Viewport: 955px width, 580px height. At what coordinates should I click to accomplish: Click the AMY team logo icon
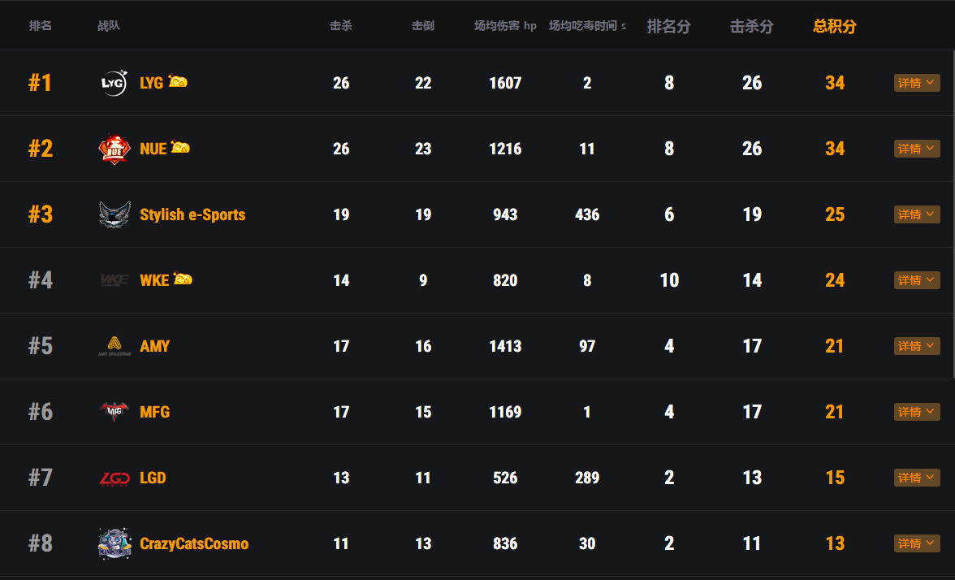(x=115, y=346)
